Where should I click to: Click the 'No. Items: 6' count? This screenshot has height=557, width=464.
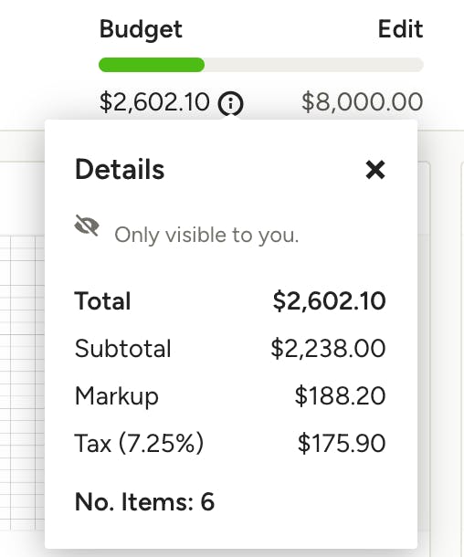coord(144,501)
